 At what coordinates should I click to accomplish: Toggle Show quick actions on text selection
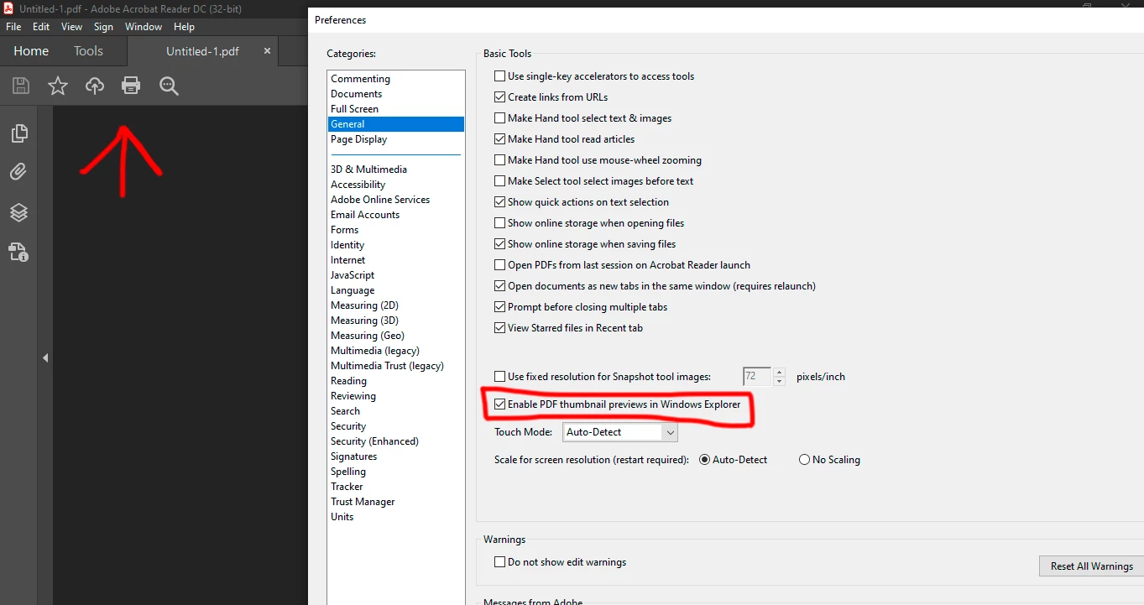[500, 202]
